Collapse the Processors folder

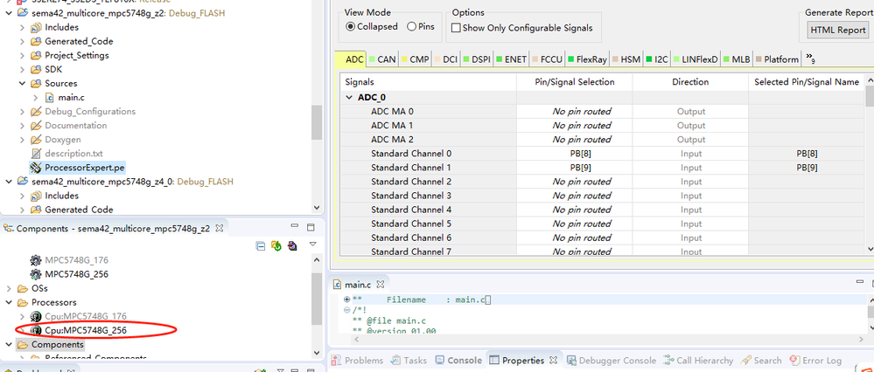tap(9, 302)
